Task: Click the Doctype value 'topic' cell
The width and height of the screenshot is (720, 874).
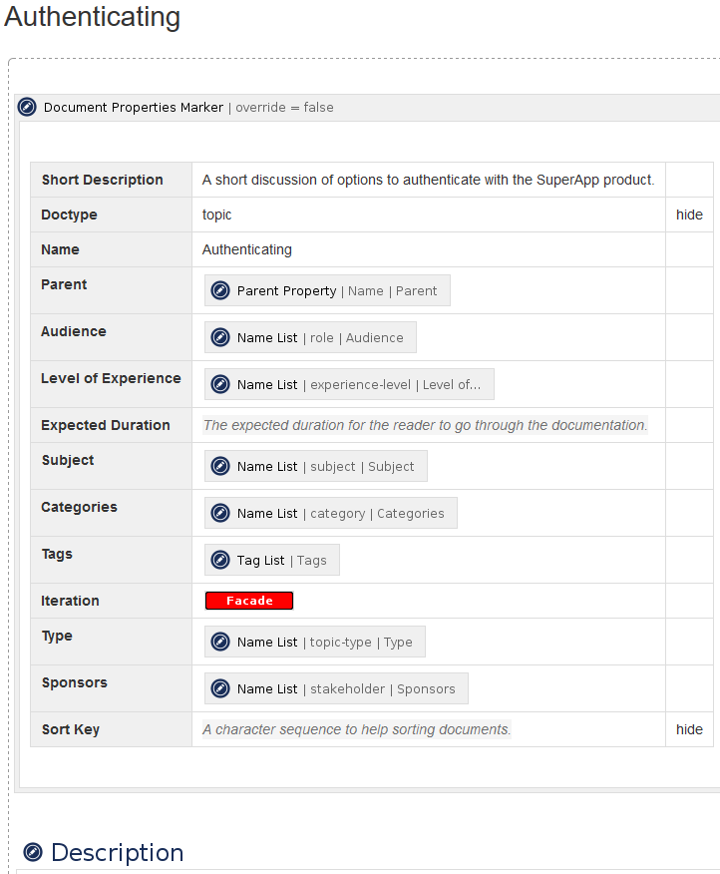Action: [x=217, y=215]
